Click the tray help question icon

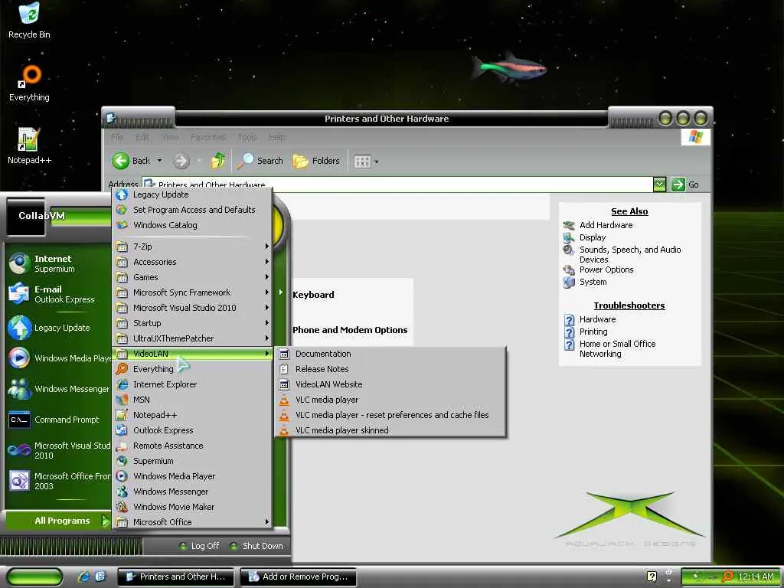click(652, 577)
